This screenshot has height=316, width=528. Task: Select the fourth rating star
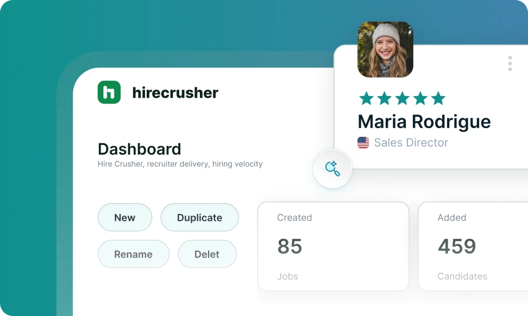click(420, 98)
